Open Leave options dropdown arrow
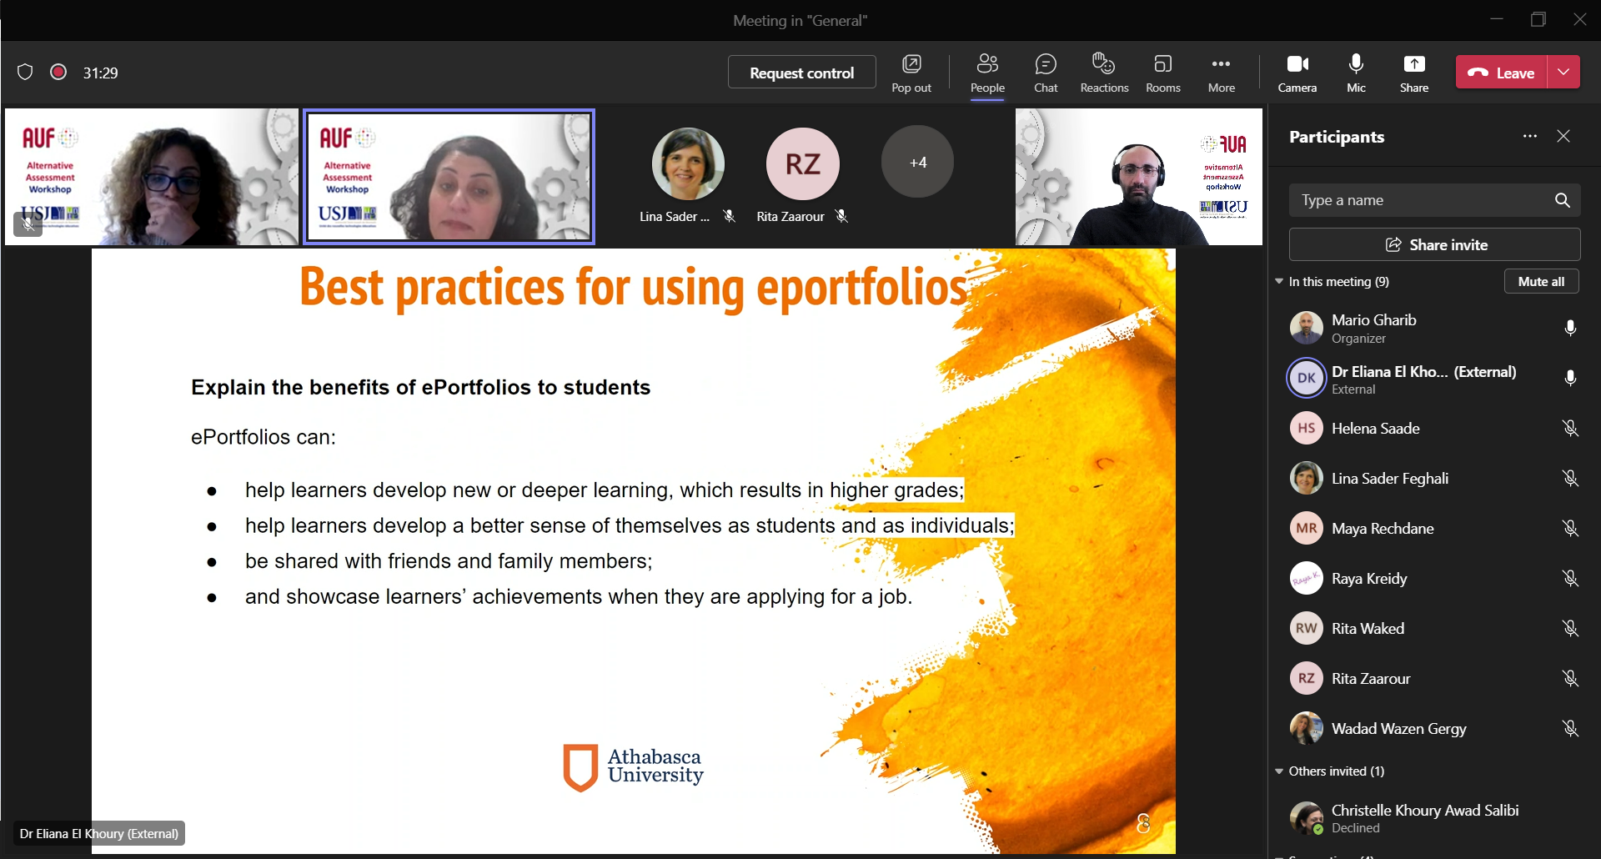1601x859 pixels. tap(1563, 73)
